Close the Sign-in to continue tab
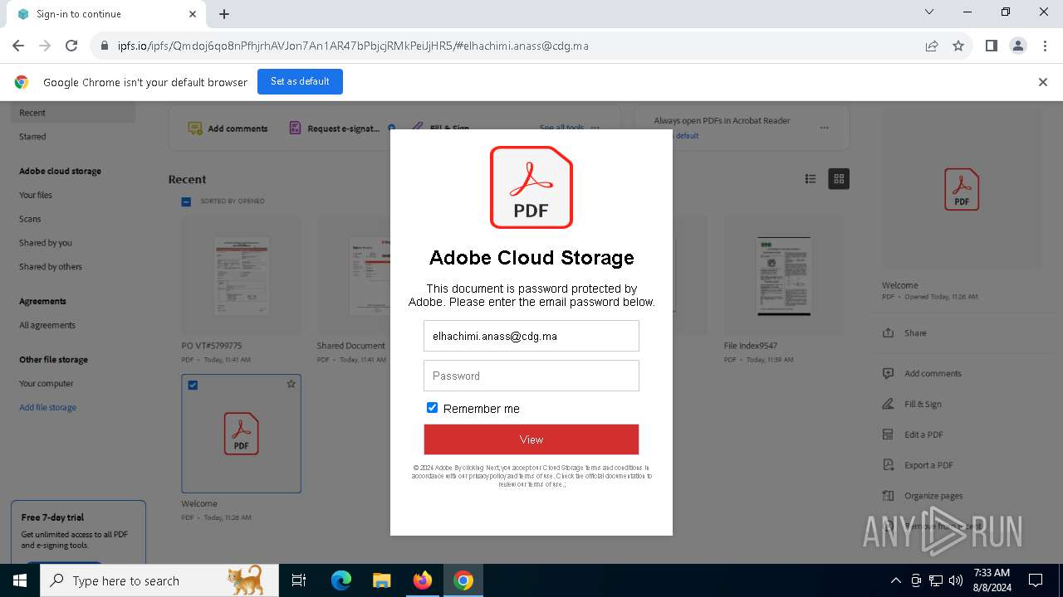This screenshot has height=597, width=1063. click(193, 14)
